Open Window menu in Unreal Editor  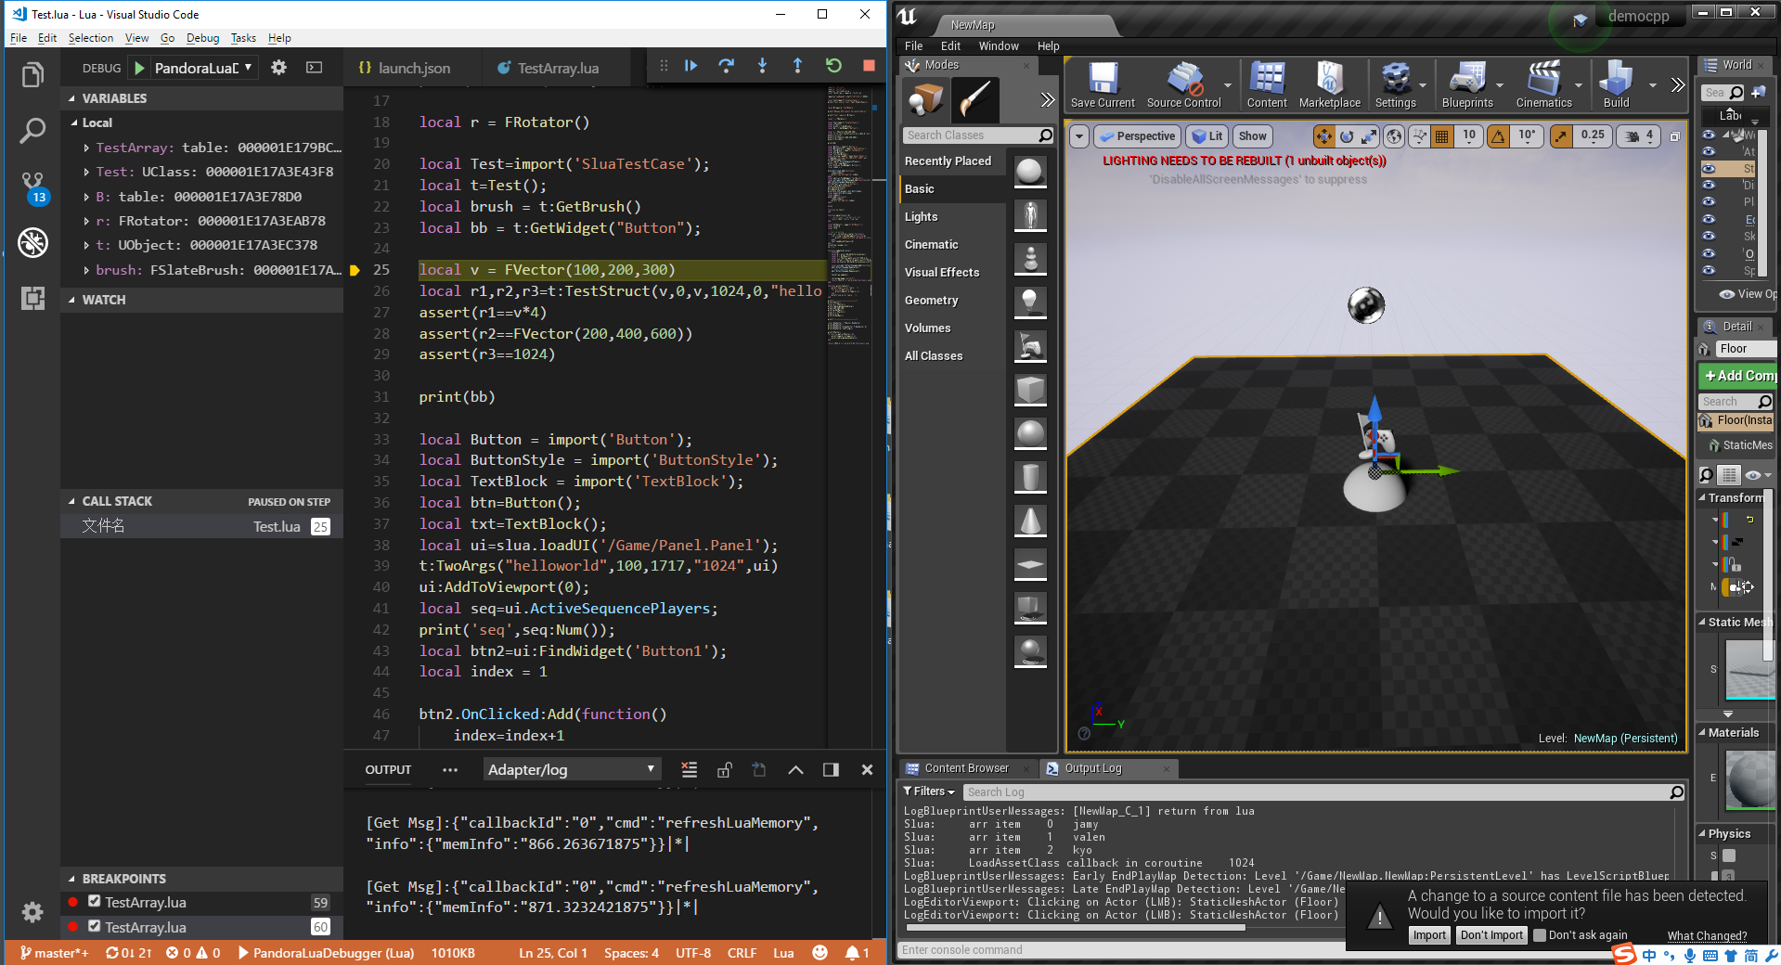tap(999, 45)
